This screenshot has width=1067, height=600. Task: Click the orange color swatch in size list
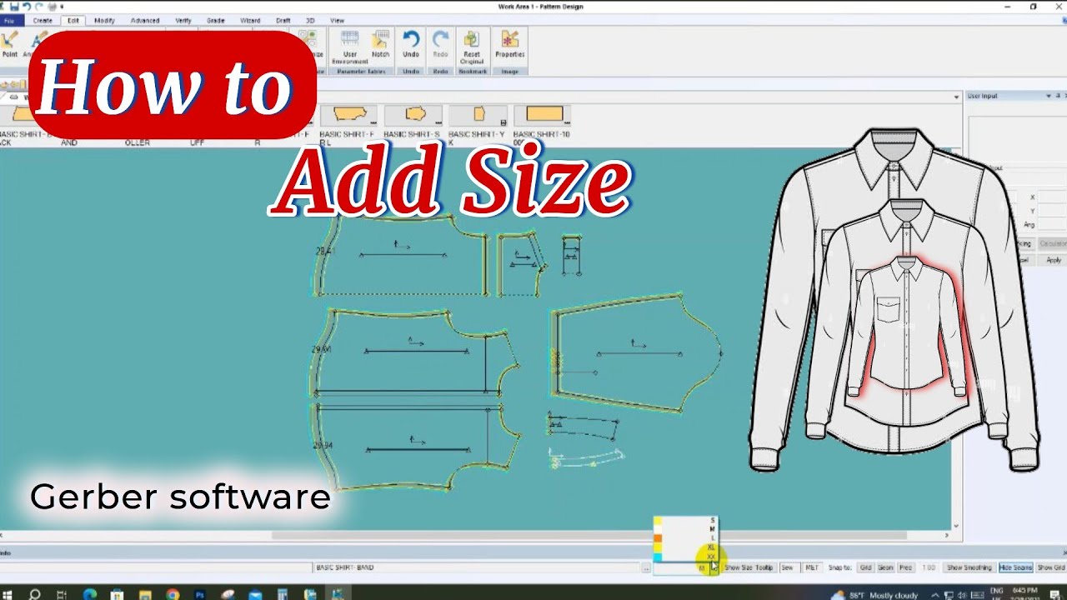tap(658, 539)
